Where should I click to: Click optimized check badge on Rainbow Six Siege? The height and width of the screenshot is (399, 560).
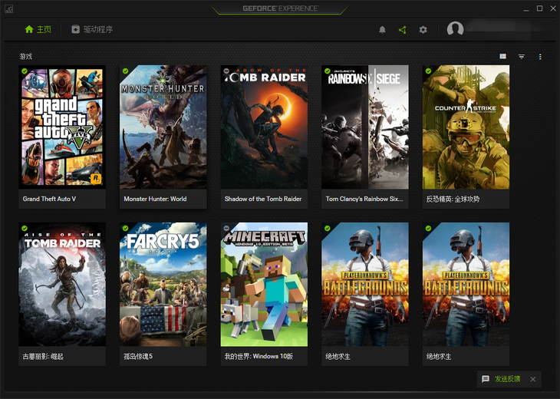click(327, 71)
